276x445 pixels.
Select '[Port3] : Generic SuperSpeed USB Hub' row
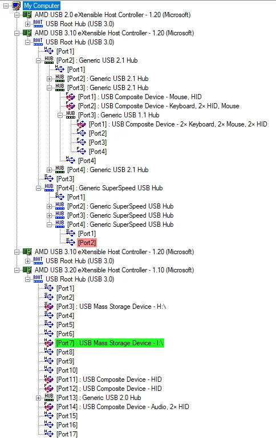tap(120, 215)
